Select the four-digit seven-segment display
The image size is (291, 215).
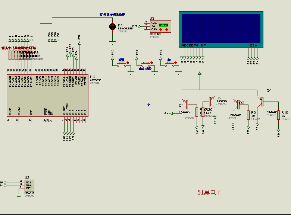click(x=221, y=30)
